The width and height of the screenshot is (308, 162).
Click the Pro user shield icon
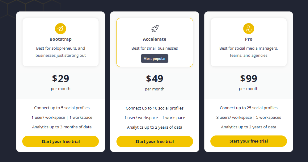point(249,29)
